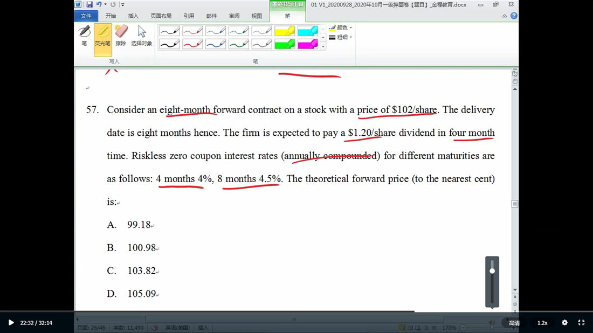
Task: Choose the thin blue pen style
Action: pyautogui.click(x=216, y=31)
